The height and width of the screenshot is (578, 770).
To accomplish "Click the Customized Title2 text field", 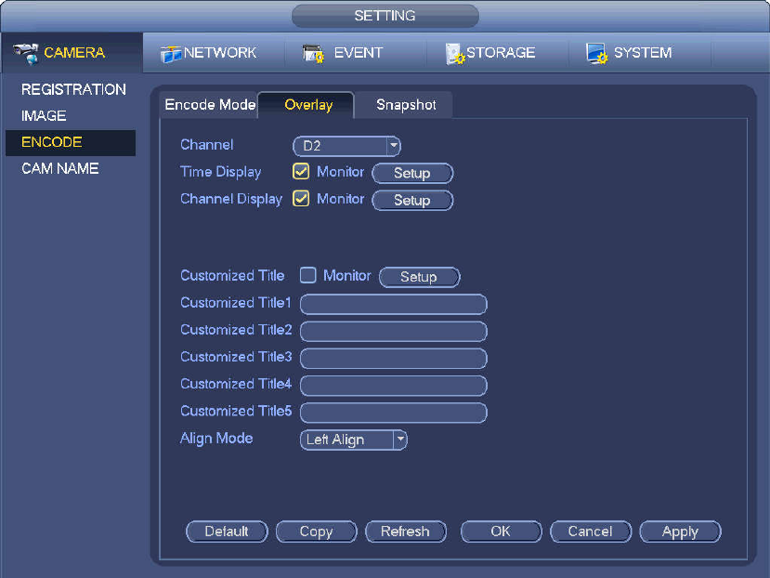I will (393, 331).
